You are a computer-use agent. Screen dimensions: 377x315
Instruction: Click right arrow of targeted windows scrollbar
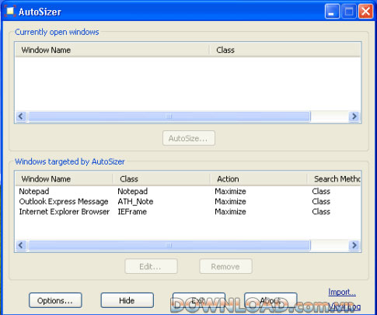pos(354,245)
